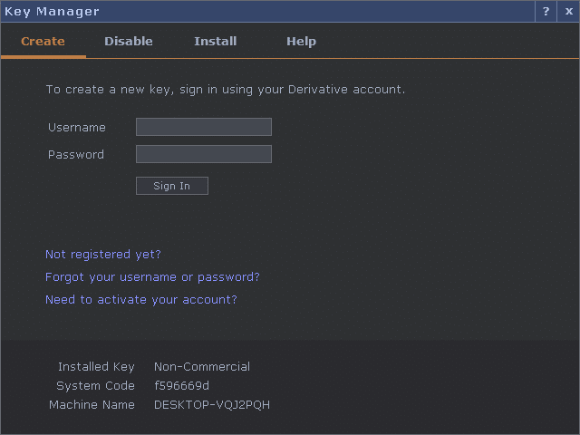The height and width of the screenshot is (435, 580).
Task: Click the Username label text
Action: (x=77, y=128)
